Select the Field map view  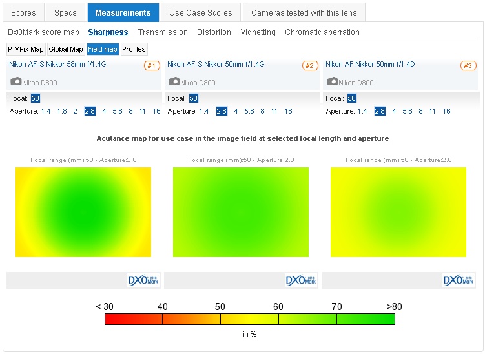tap(103, 49)
